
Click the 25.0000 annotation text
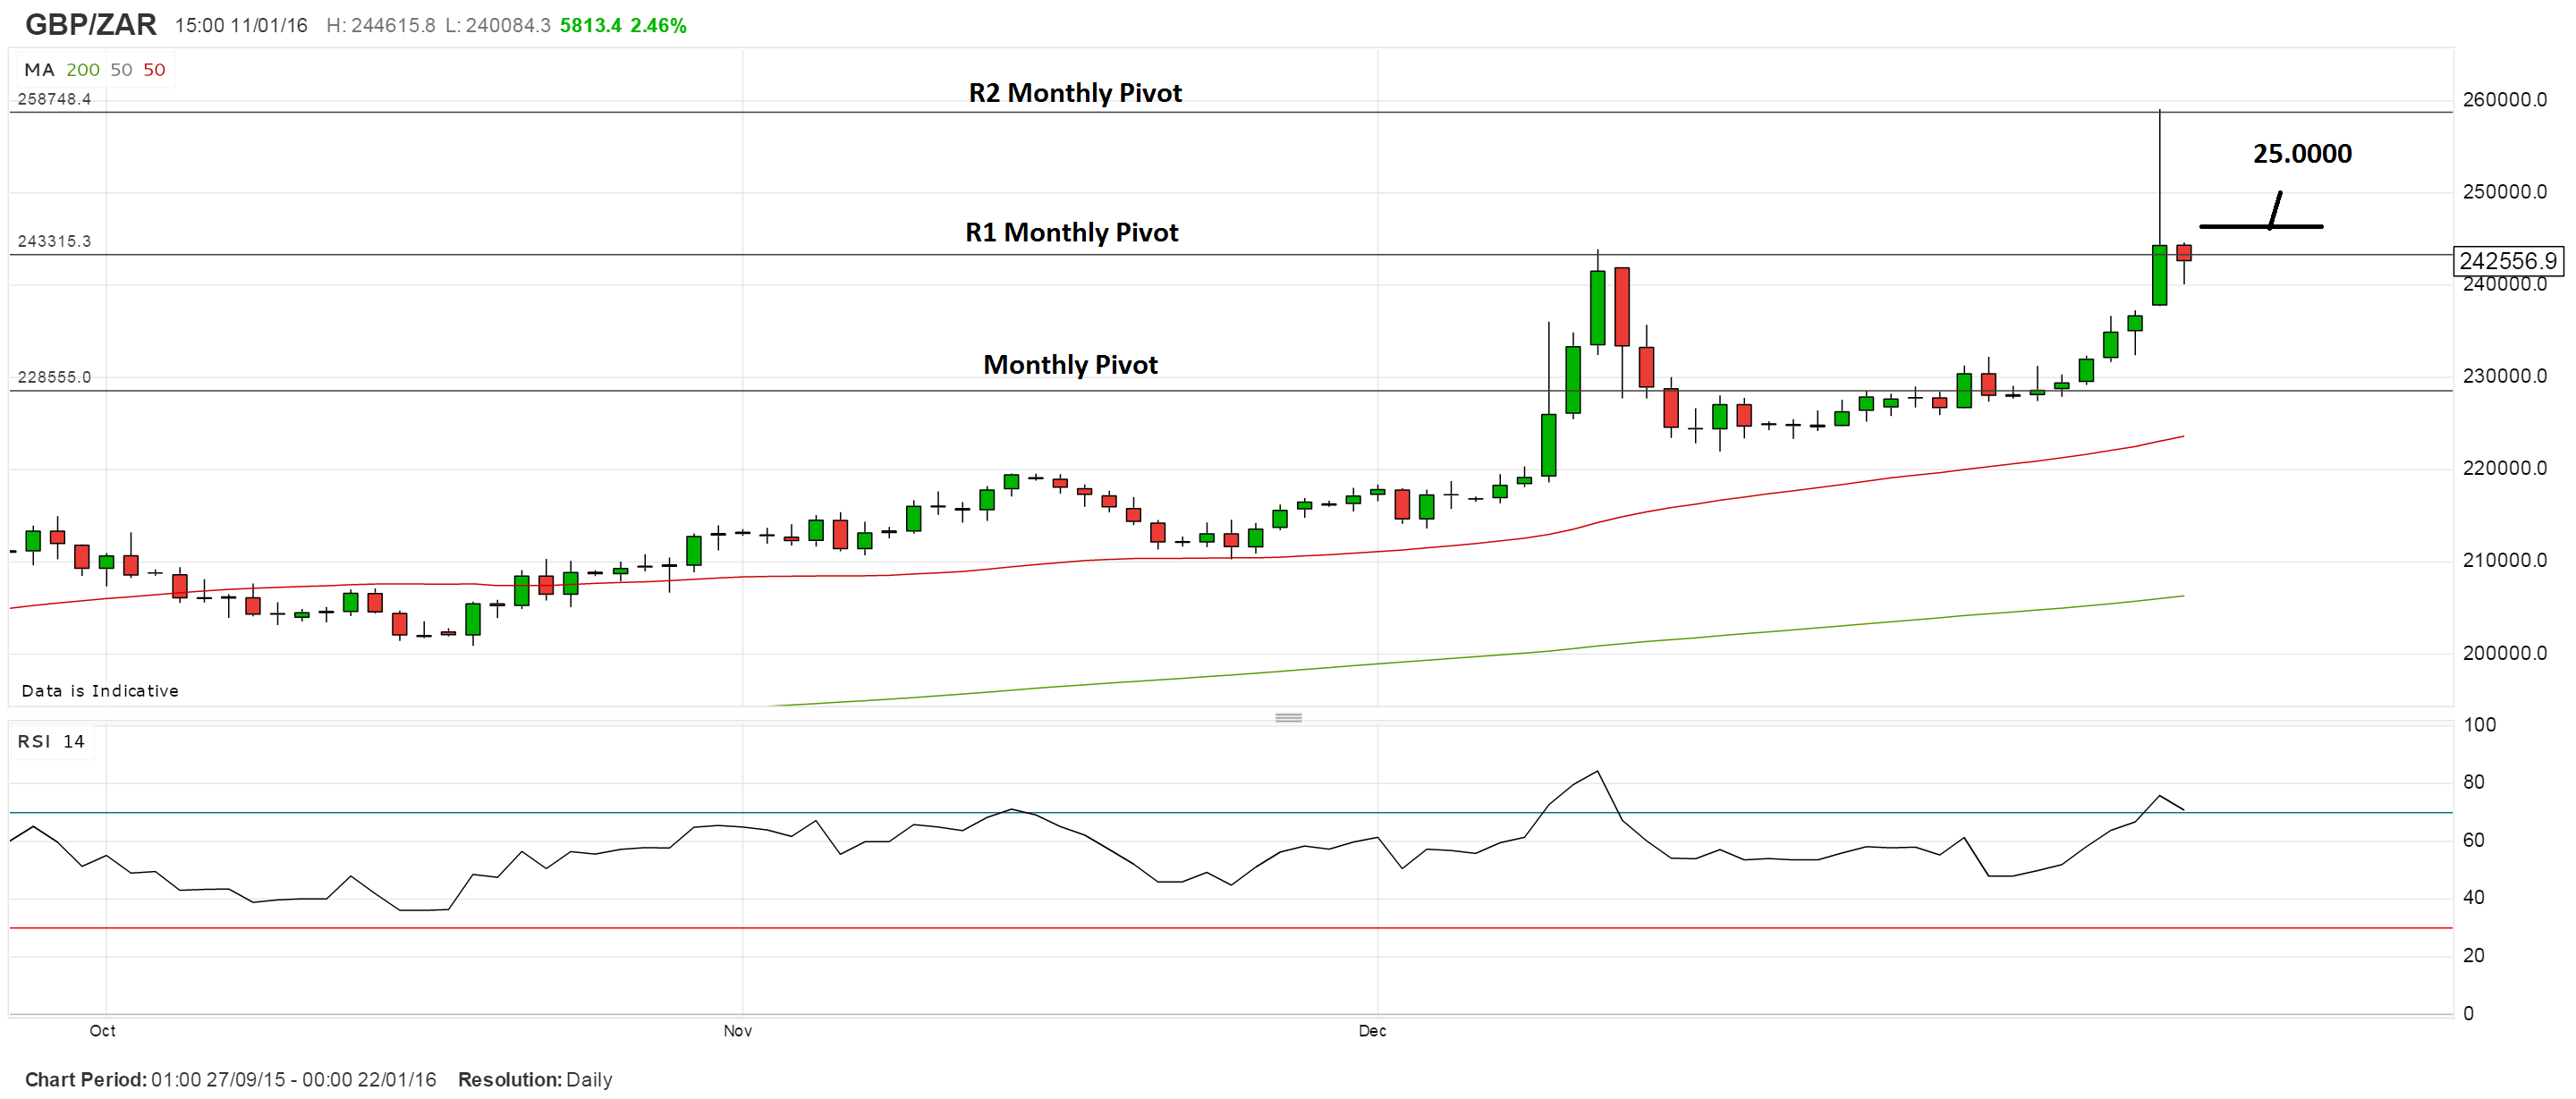coord(2301,154)
